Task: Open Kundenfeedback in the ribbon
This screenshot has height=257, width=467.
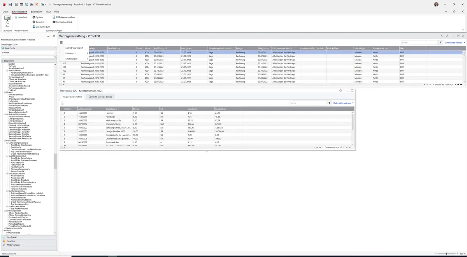Action: pyautogui.click(x=62, y=22)
